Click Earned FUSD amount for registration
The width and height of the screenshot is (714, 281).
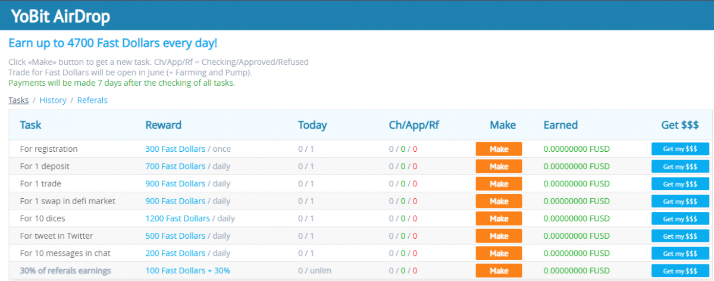(x=577, y=149)
